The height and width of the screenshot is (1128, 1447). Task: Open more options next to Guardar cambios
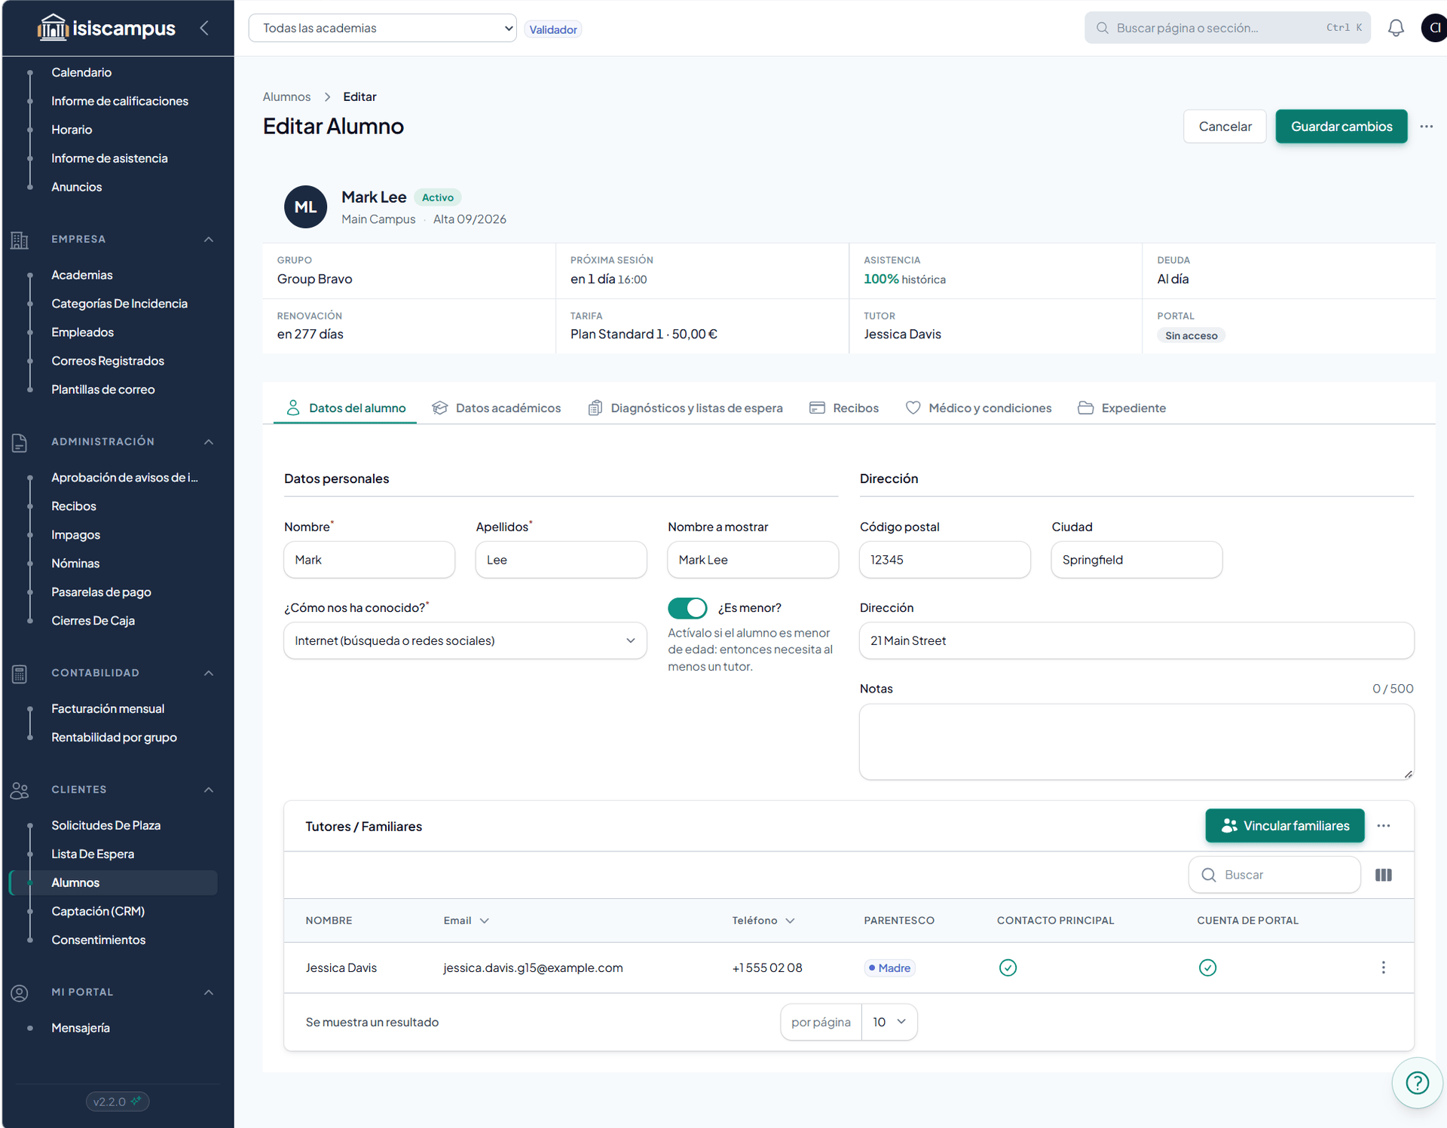coord(1426,127)
